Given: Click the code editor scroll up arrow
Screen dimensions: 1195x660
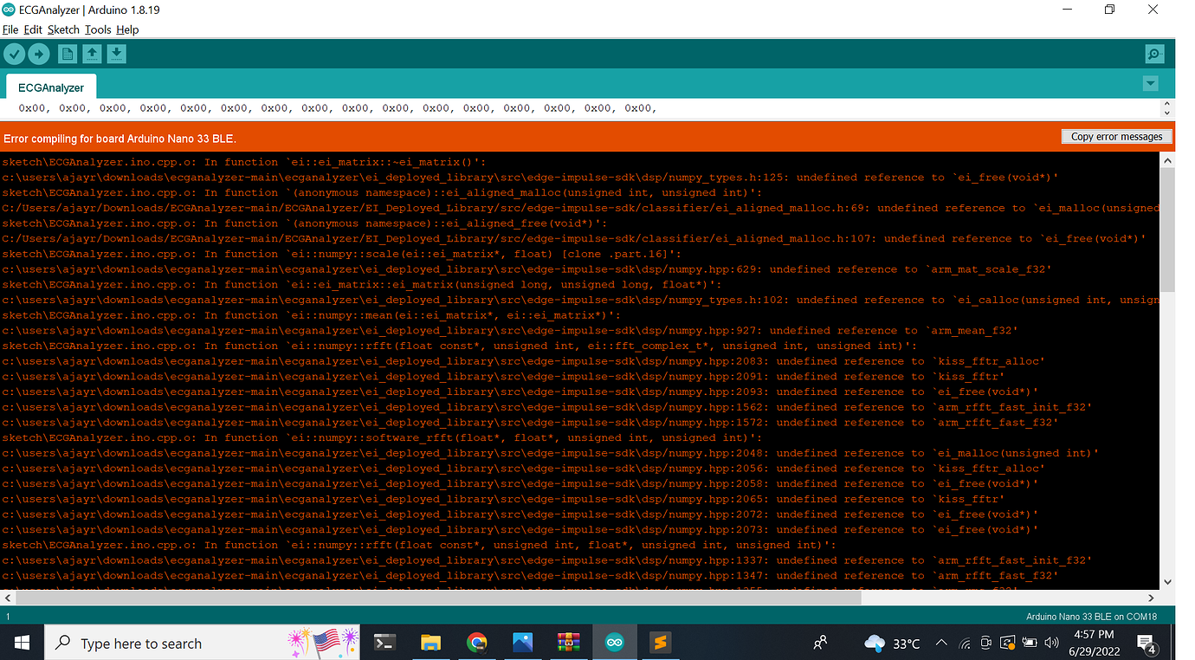Looking at the screenshot, I should (1166, 104).
